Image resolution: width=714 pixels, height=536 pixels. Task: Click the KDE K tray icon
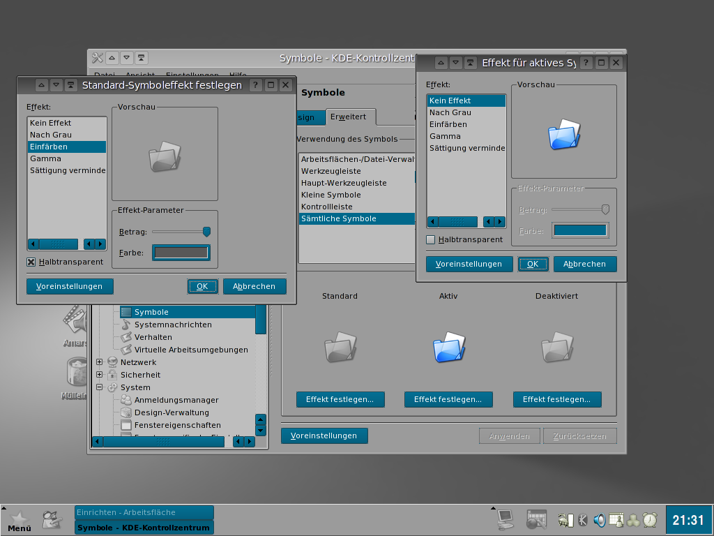tap(583, 520)
